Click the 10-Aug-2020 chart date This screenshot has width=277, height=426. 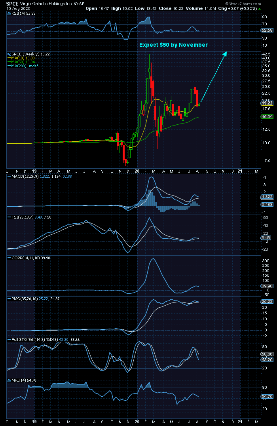click(x=18, y=8)
